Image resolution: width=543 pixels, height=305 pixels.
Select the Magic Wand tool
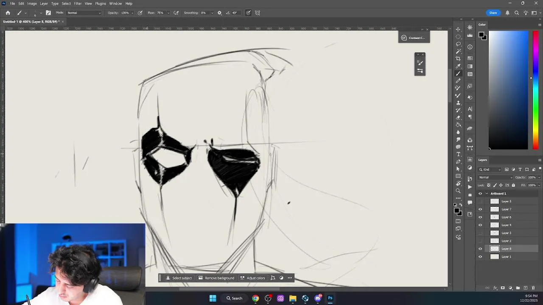point(458,51)
